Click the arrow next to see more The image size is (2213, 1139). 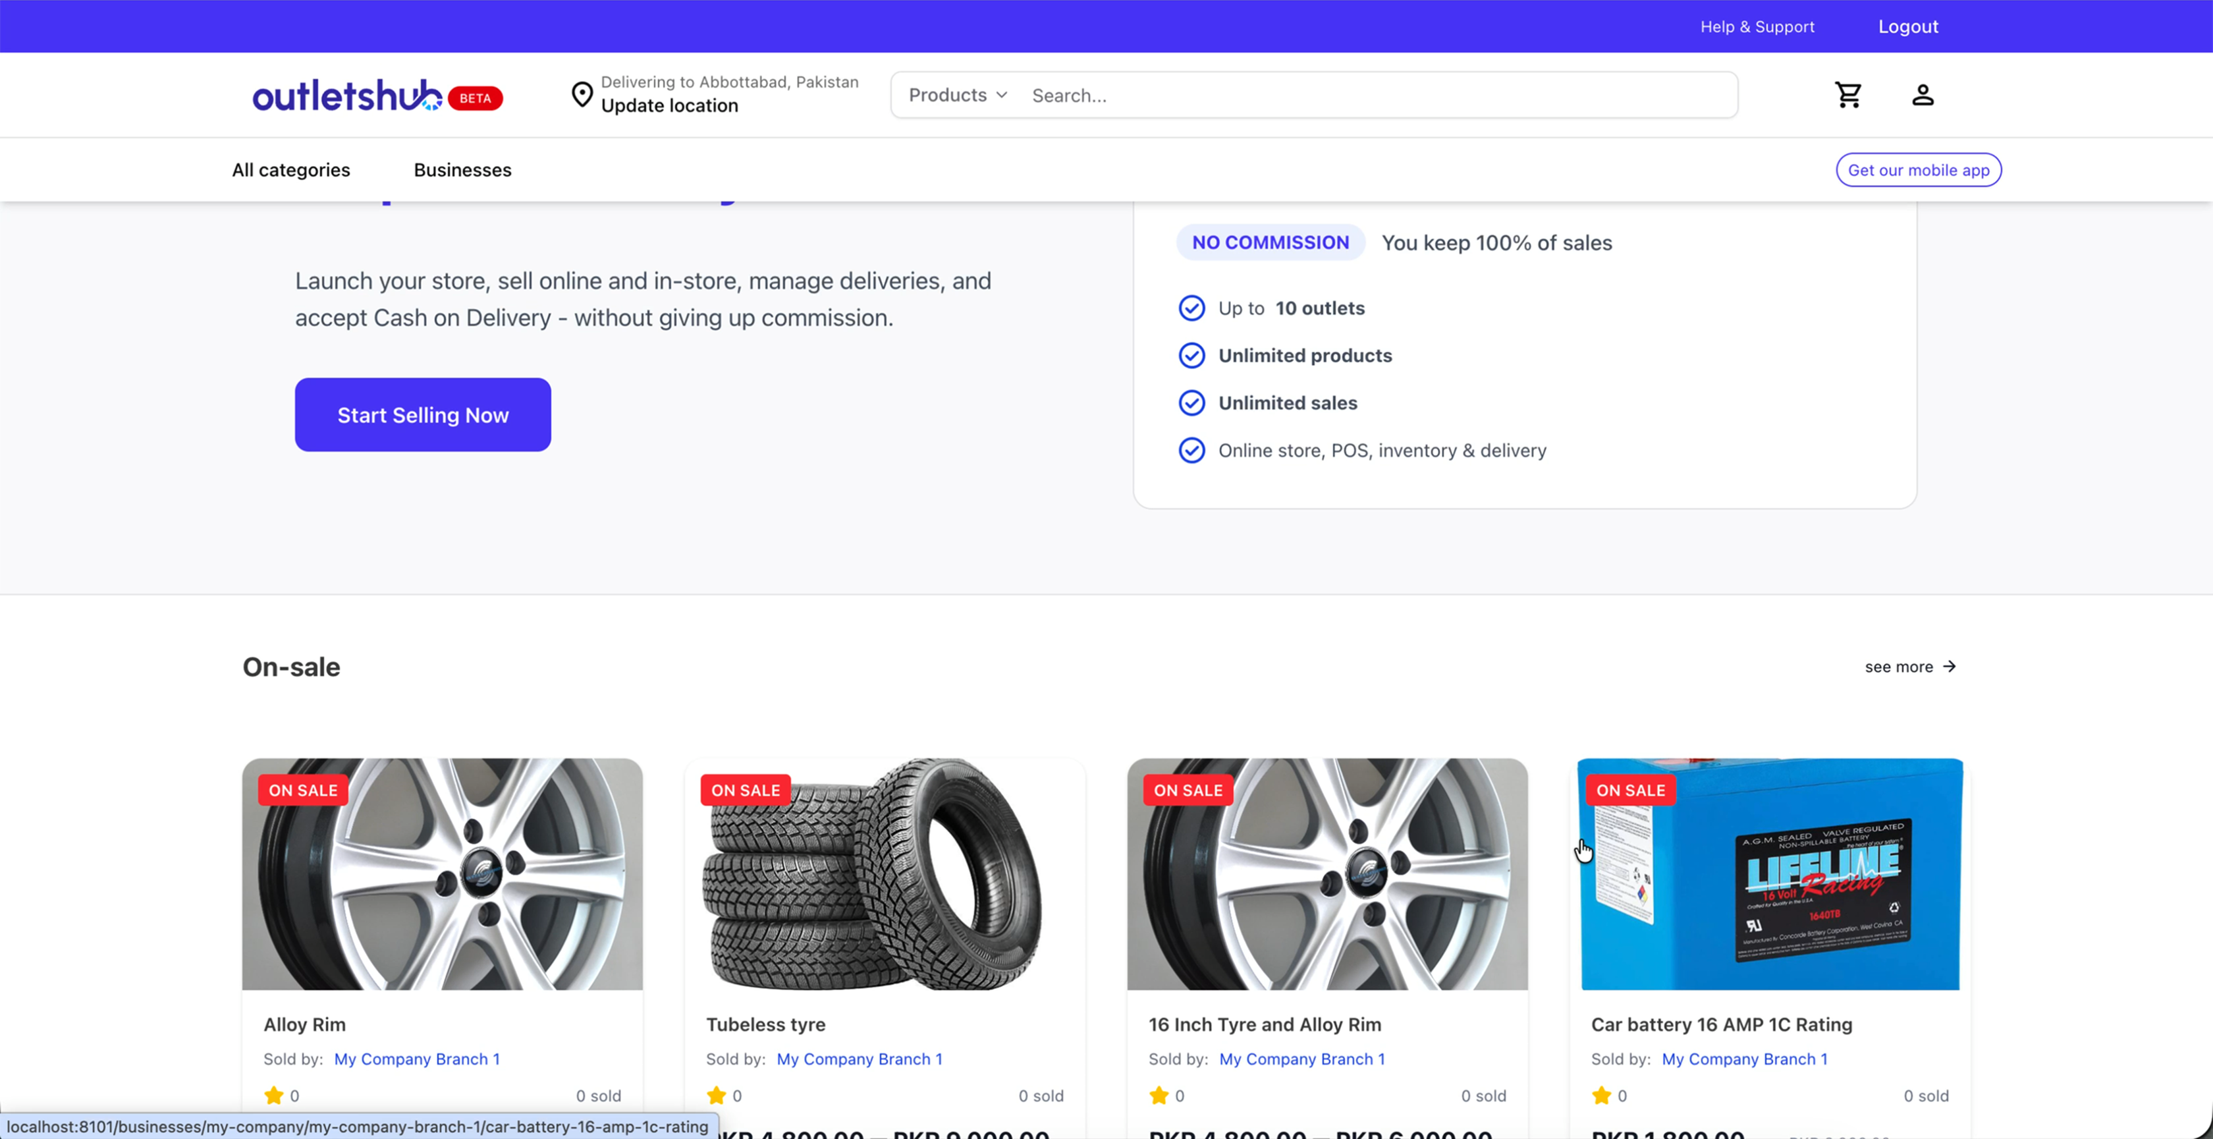pyautogui.click(x=1950, y=667)
